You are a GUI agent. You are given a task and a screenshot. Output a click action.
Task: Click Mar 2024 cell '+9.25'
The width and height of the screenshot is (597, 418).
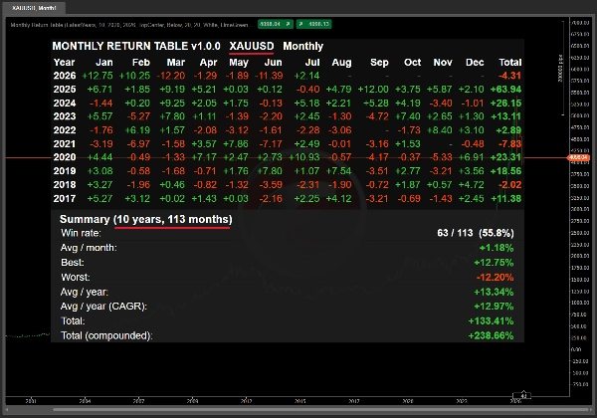172,104
